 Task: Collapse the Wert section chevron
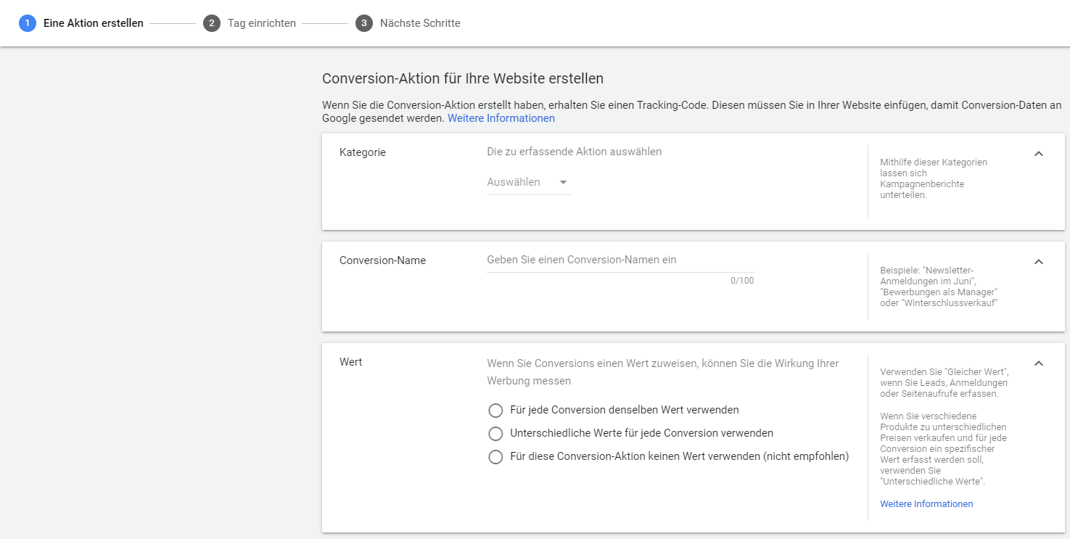1039,363
